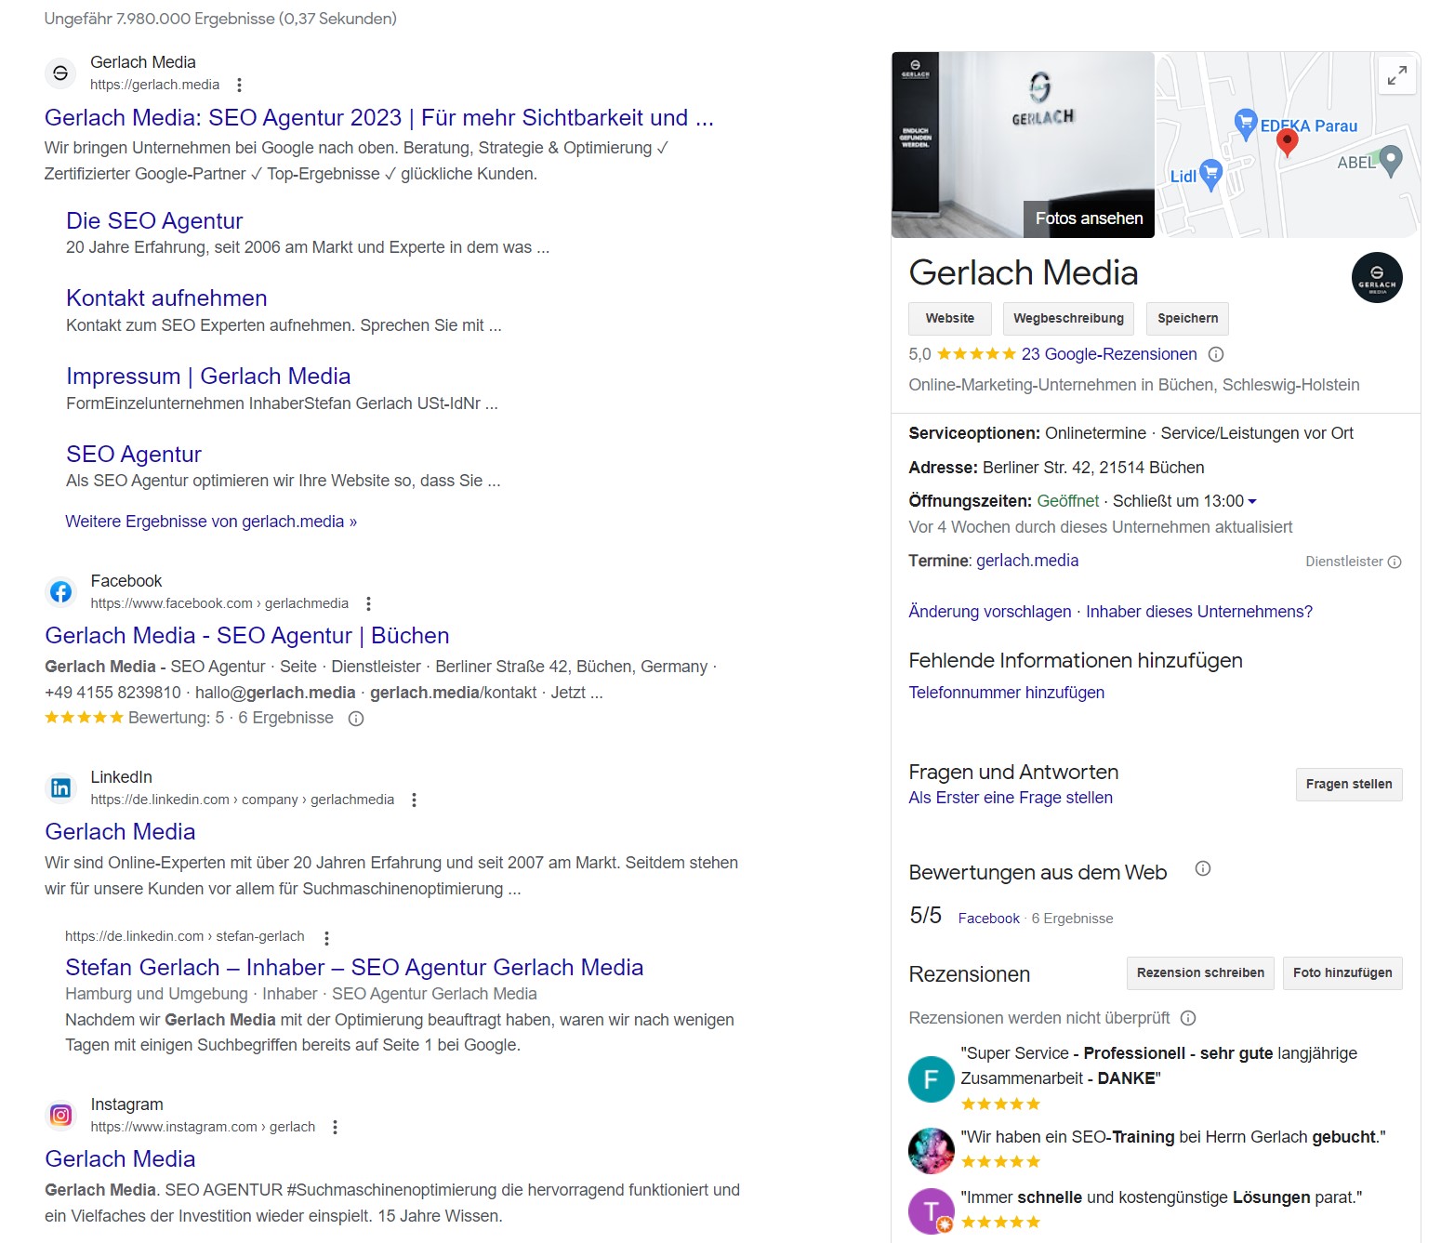Open the Kontakt aufnehmen sitelink
Screen dimensions: 1441x1243
(x=166, y=298)
